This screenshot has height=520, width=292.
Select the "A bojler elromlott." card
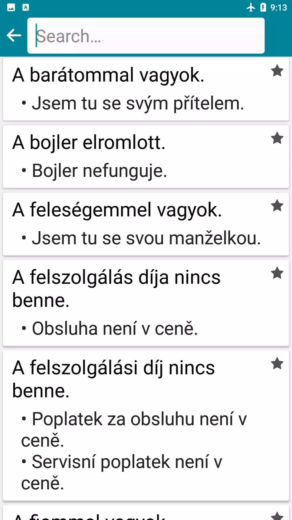(89, 142)
